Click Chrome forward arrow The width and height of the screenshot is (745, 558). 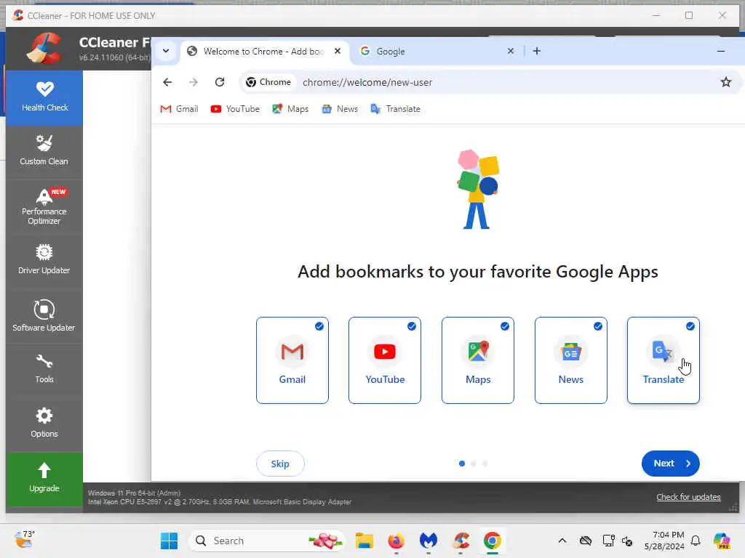(194, 82)
